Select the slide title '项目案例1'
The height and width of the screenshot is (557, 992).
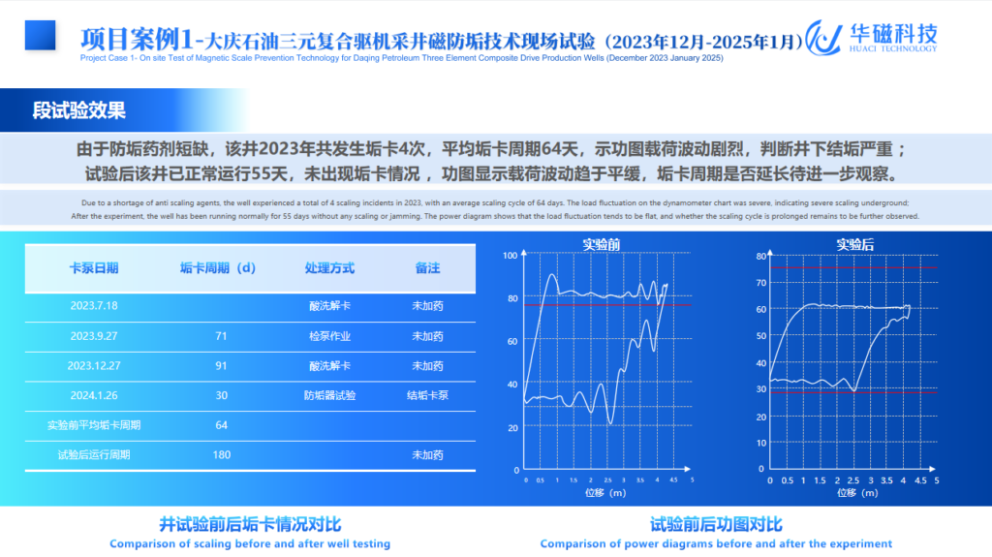[x=135, y=39]
